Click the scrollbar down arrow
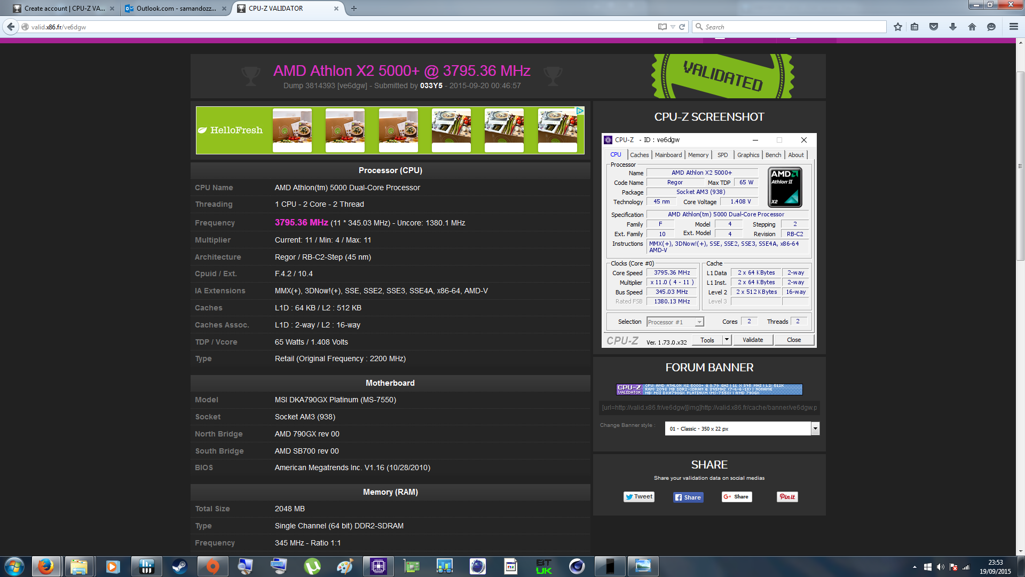The image size is (1025, 577). (1020, 551)
